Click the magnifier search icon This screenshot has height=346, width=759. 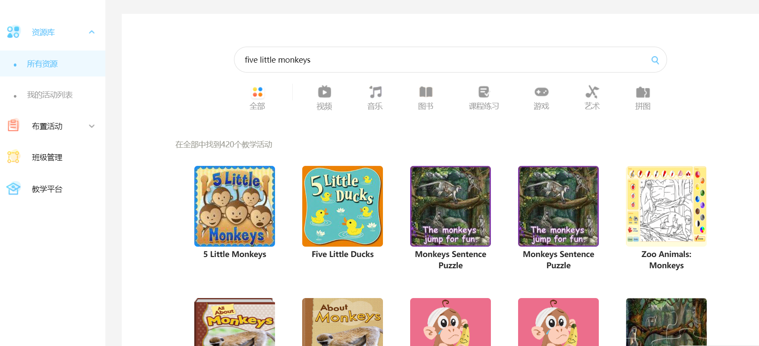655,60
